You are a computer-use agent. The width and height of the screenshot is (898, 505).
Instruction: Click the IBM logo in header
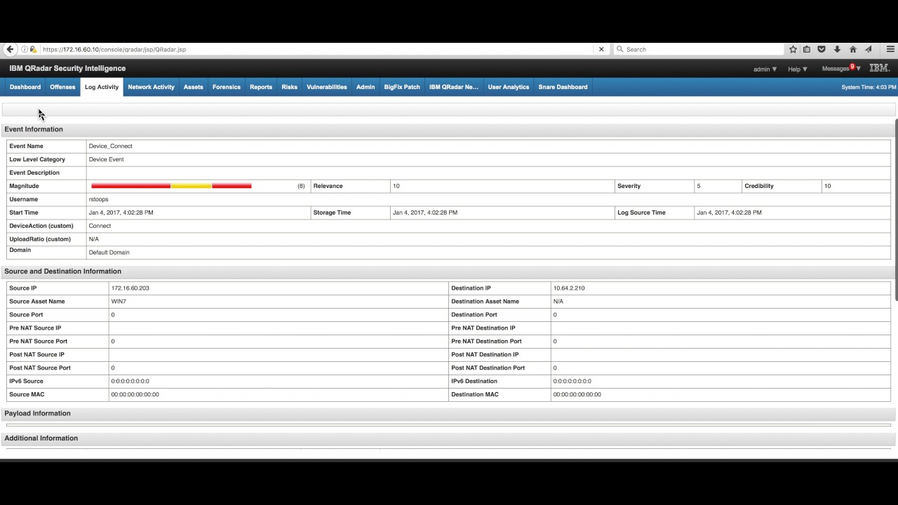click(879, 68)
